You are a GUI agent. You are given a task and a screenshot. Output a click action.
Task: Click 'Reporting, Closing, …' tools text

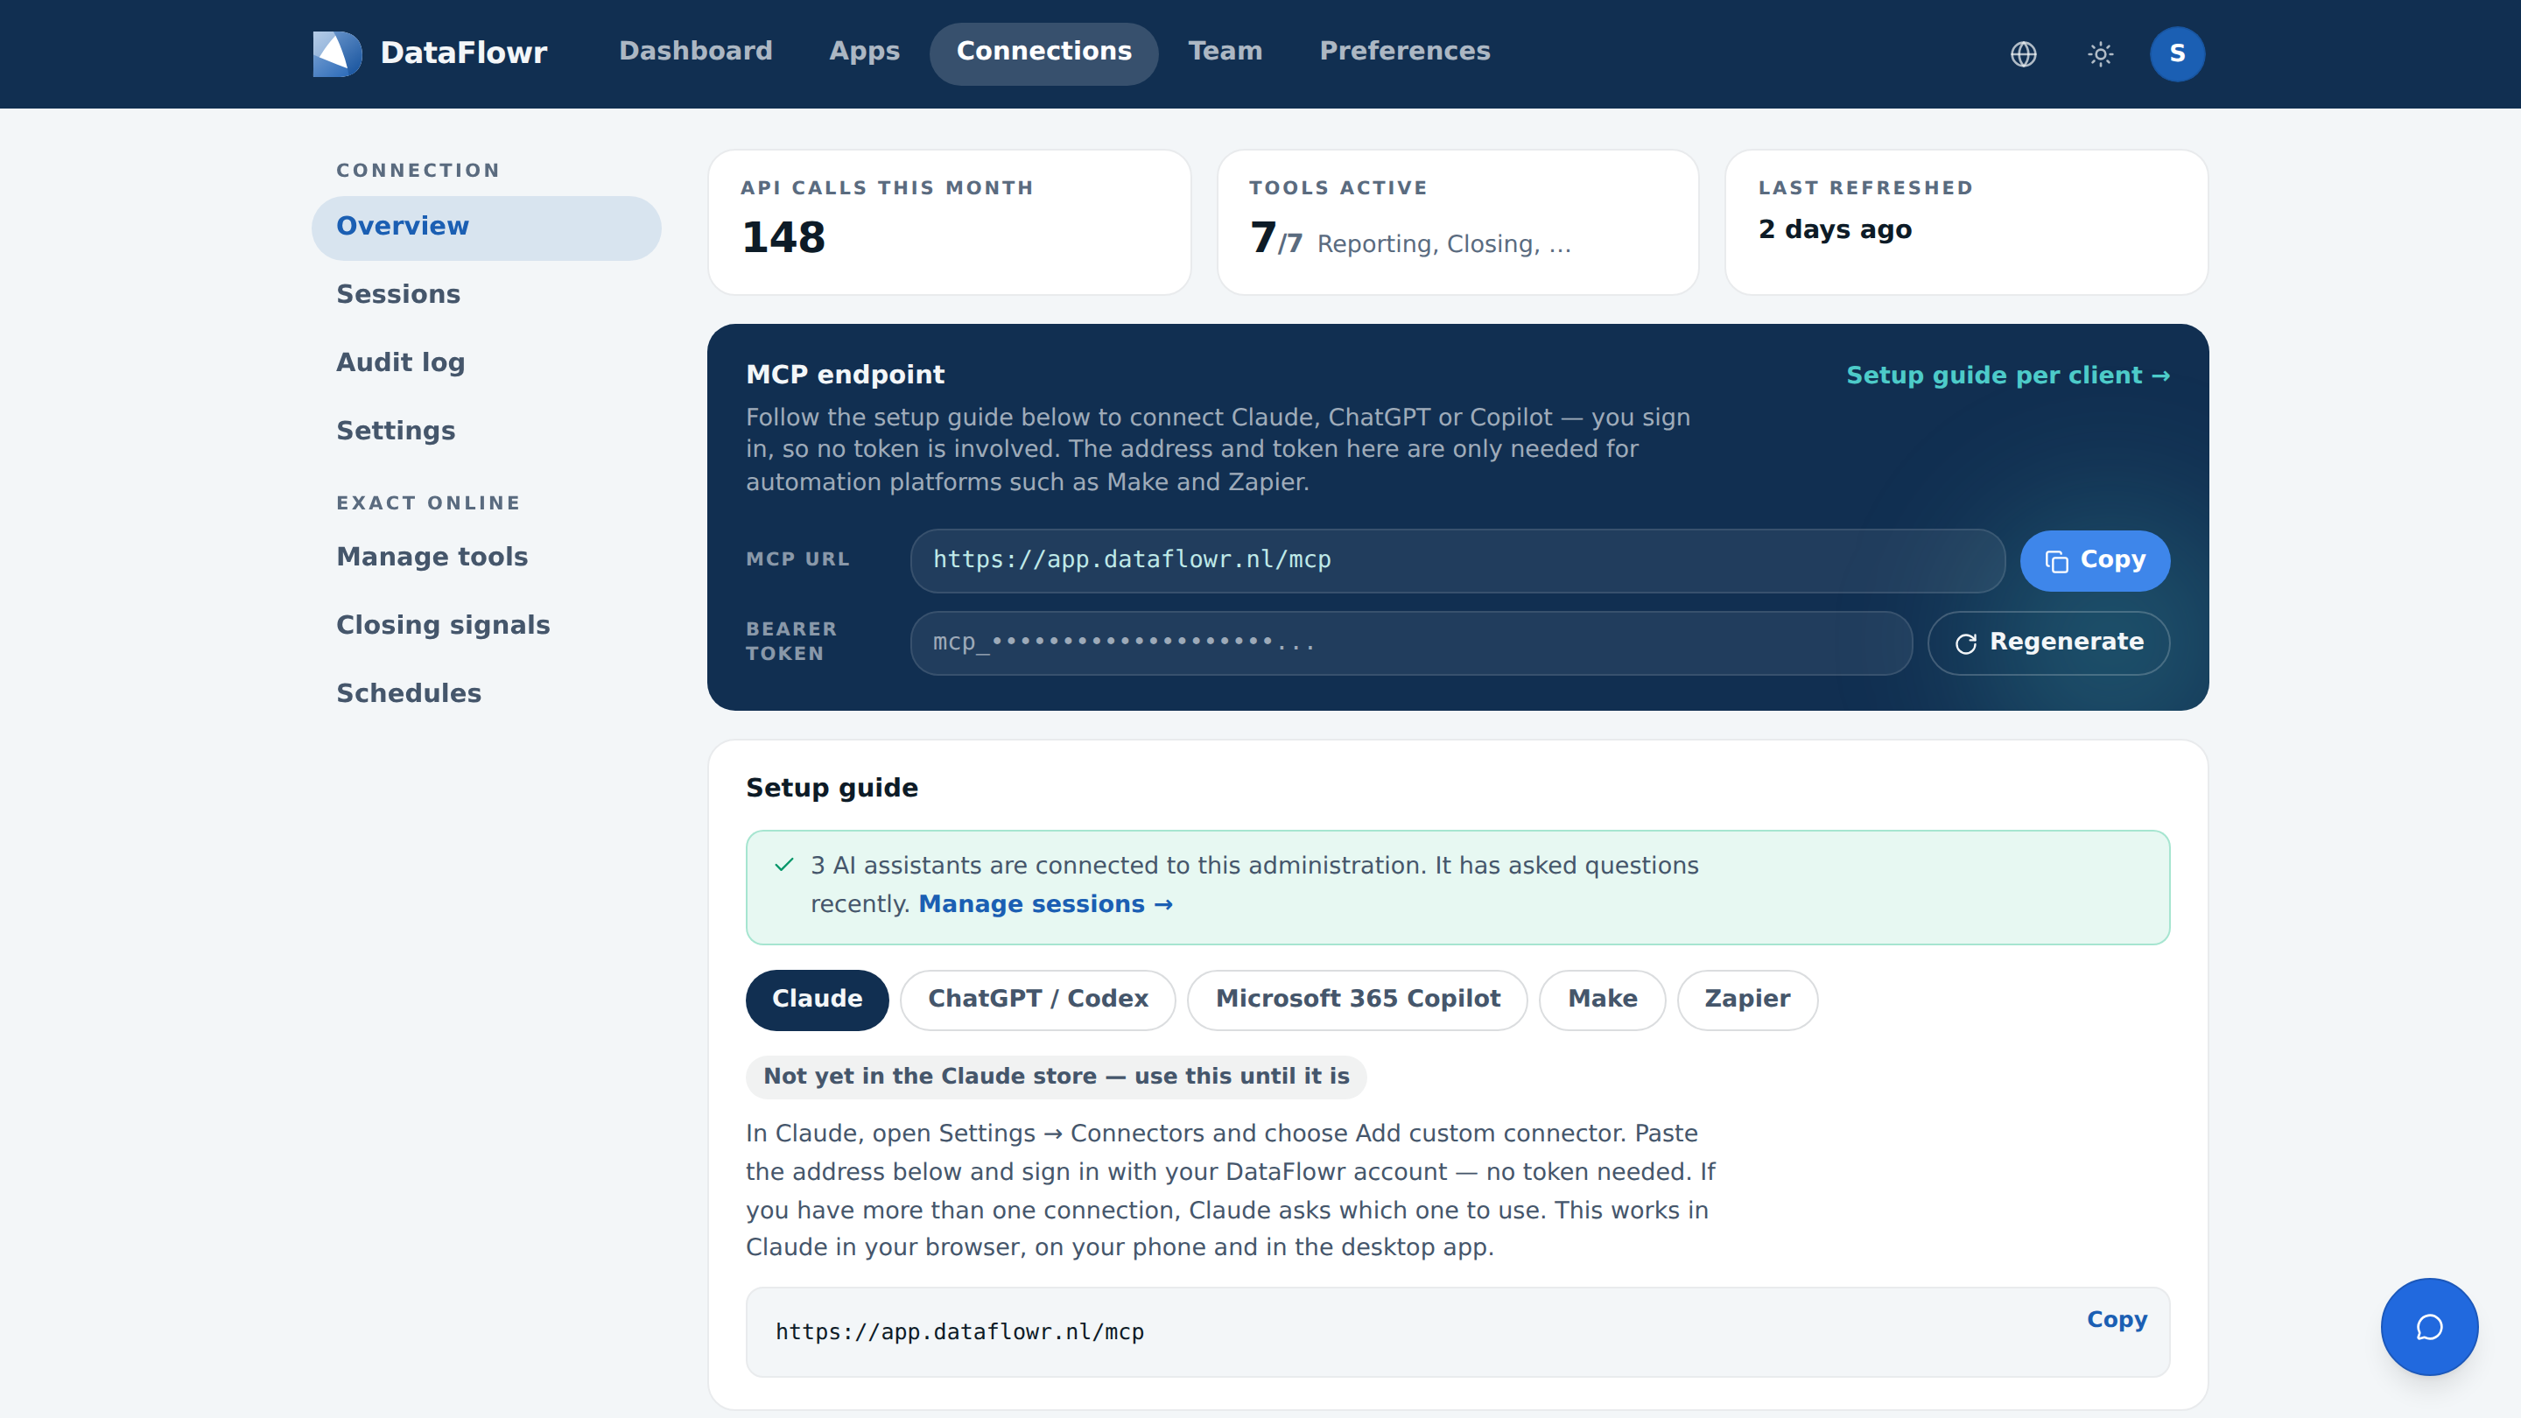pyautogui.click(x=1443, y=245)
